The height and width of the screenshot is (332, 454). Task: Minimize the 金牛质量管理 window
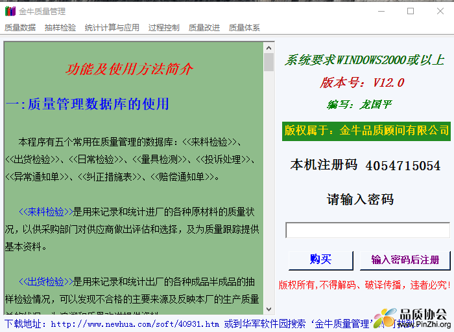click(381, 11)
